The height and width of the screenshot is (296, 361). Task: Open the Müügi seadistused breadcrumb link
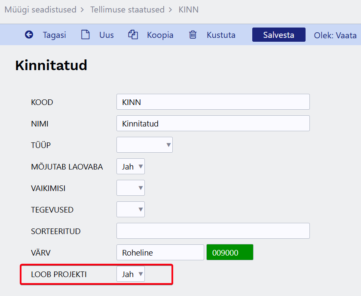(40, 9)
